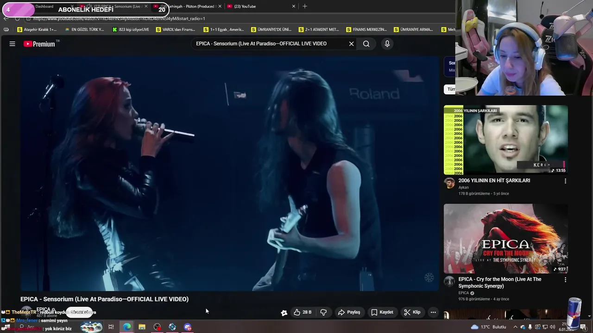The image size is (593, 333).
Task: Share the video via Paylaş
Action: (x=349, y=312)
